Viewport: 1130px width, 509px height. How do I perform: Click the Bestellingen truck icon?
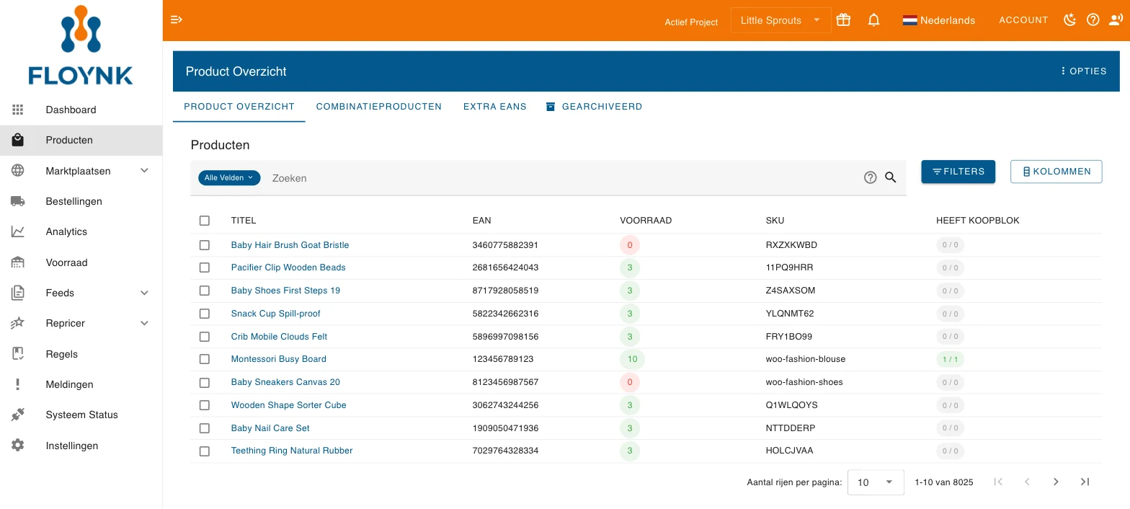click(x=18, y=201)
